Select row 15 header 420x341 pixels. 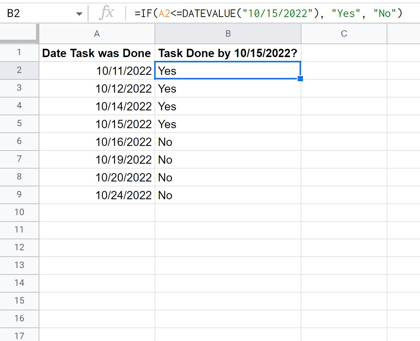click(19, 301)
